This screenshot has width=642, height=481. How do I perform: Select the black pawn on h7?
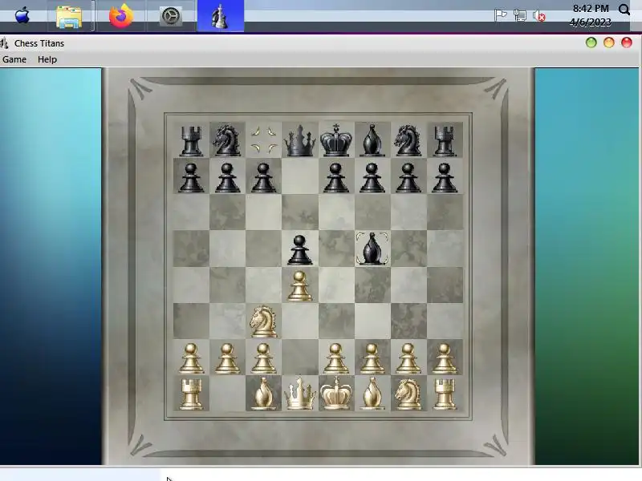tap(445, 177)
